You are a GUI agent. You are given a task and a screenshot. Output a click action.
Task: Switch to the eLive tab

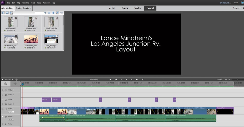[112, 8]
